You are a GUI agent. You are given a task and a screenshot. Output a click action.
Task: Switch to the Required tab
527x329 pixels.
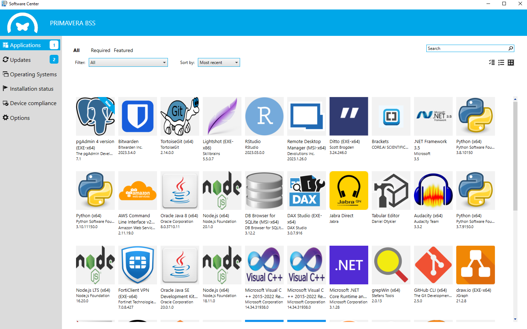[x=101, y=50]
